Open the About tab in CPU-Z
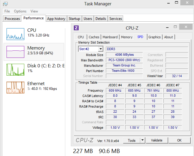 (x=168, y=37)
